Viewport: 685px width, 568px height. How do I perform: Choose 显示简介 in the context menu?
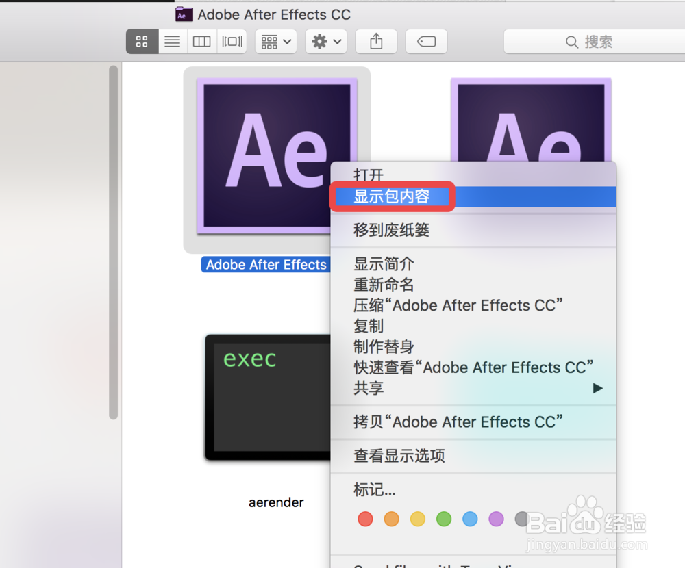[x=473, y=263]
